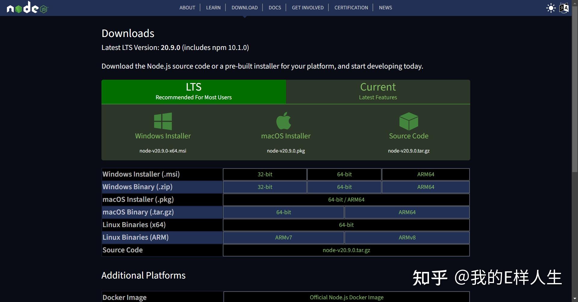This screenshot has height=302, width=578.
Task: Open the language translation icon top right
Action: click(564, 8)
